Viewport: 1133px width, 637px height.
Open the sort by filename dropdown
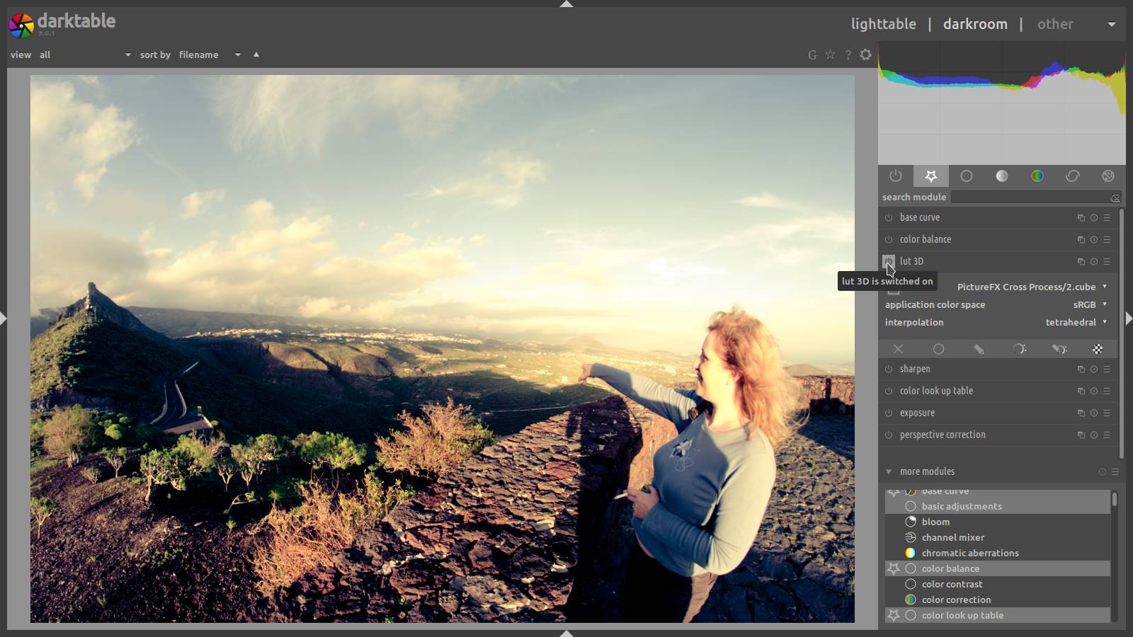pyautogui.click(x=210, y=54)
